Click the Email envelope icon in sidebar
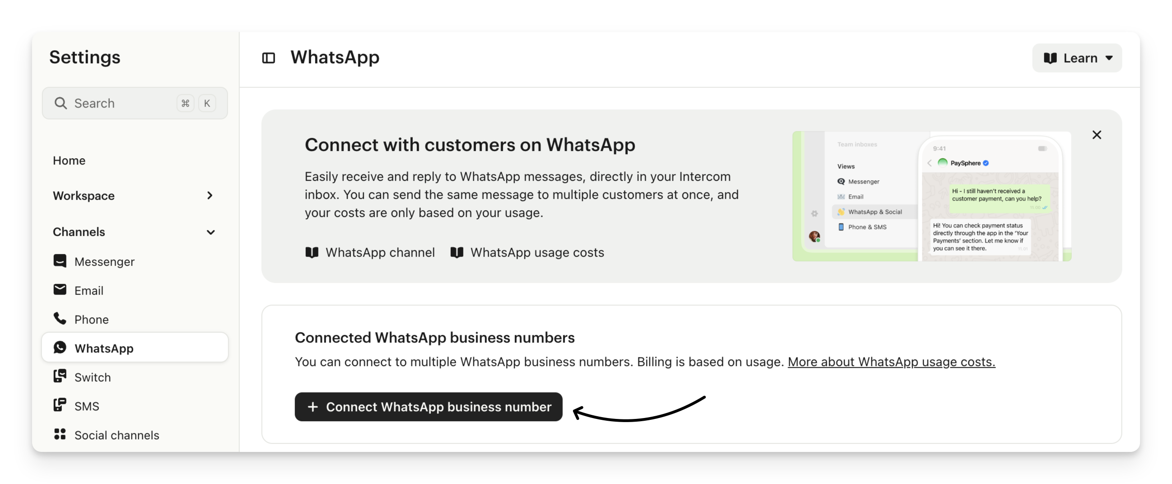Image resolution: width=1172 pixels, height=484 pixels. [x=60, y=290]
